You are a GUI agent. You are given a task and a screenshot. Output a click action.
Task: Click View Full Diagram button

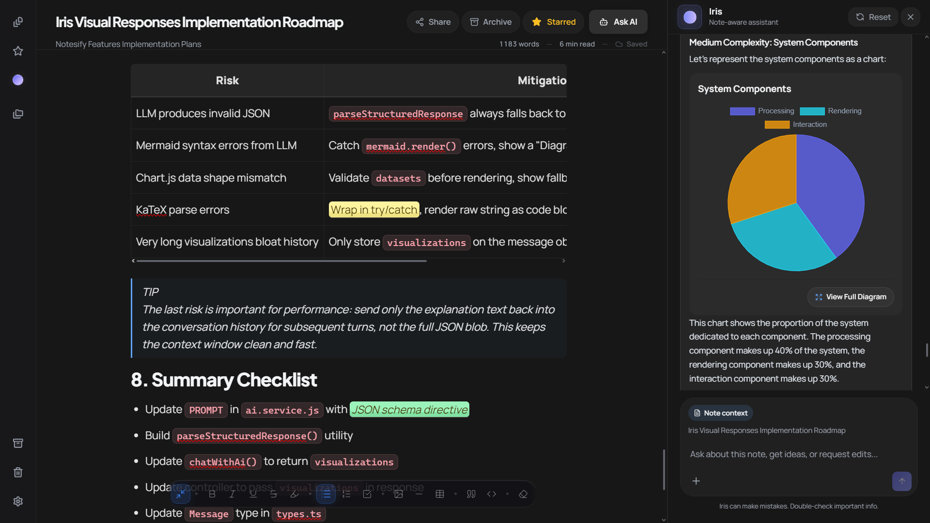tap(851, 297)
